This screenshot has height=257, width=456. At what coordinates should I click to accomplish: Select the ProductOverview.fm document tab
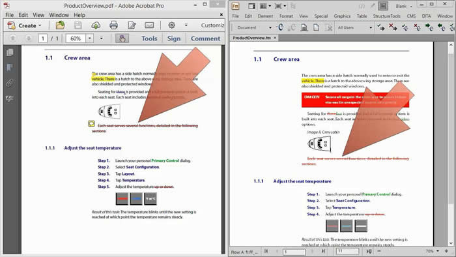pyautogui.click(x=252, y=38)
